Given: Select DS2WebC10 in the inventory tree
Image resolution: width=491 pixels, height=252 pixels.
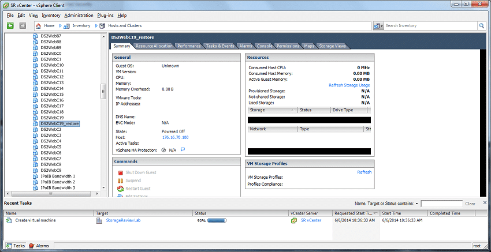Looking at the screenshot, I should pyautogui.click(x=52, y=65).
